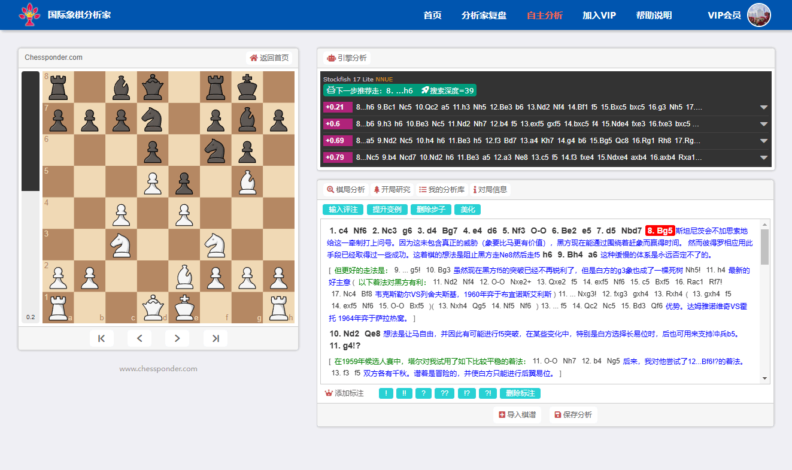
Task: Click the Chess Analyst lotus logo
Action: point(30,14)
